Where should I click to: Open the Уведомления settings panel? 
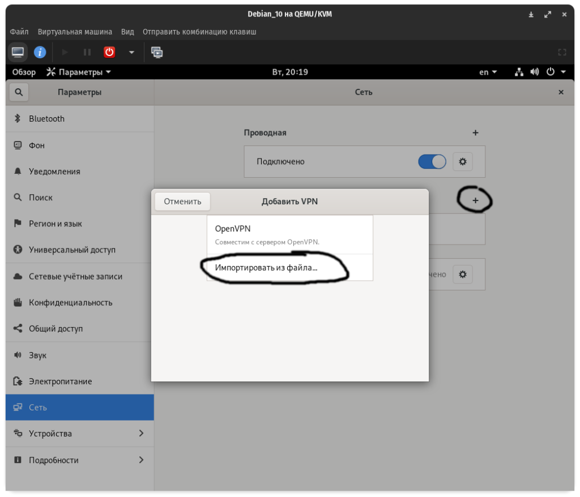(80, 171)
